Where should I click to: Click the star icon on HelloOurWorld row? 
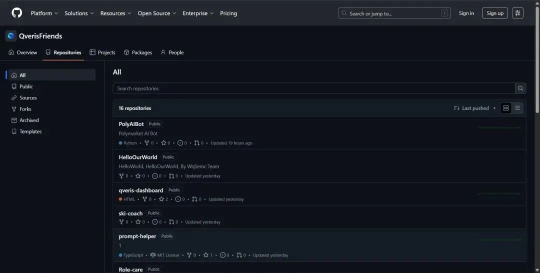(138, 176)
